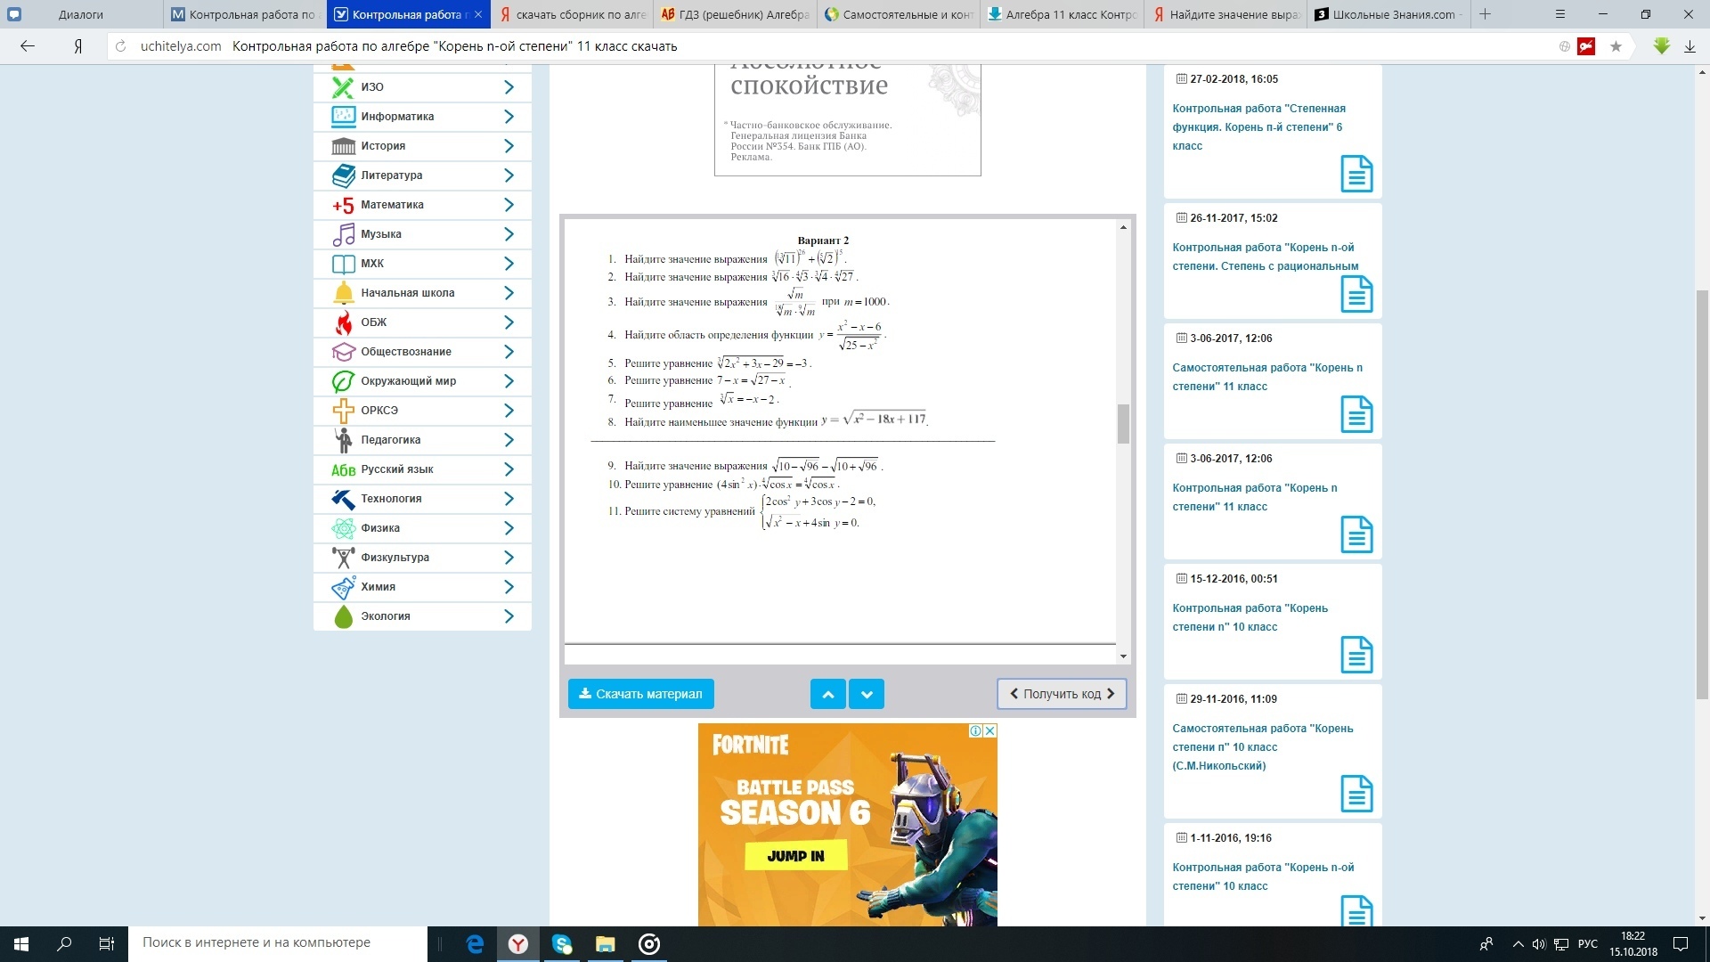The image size is (1710, 962).
Task: Click the document viewer's vertical scrollbar thumb
Action: point(1123,424)
